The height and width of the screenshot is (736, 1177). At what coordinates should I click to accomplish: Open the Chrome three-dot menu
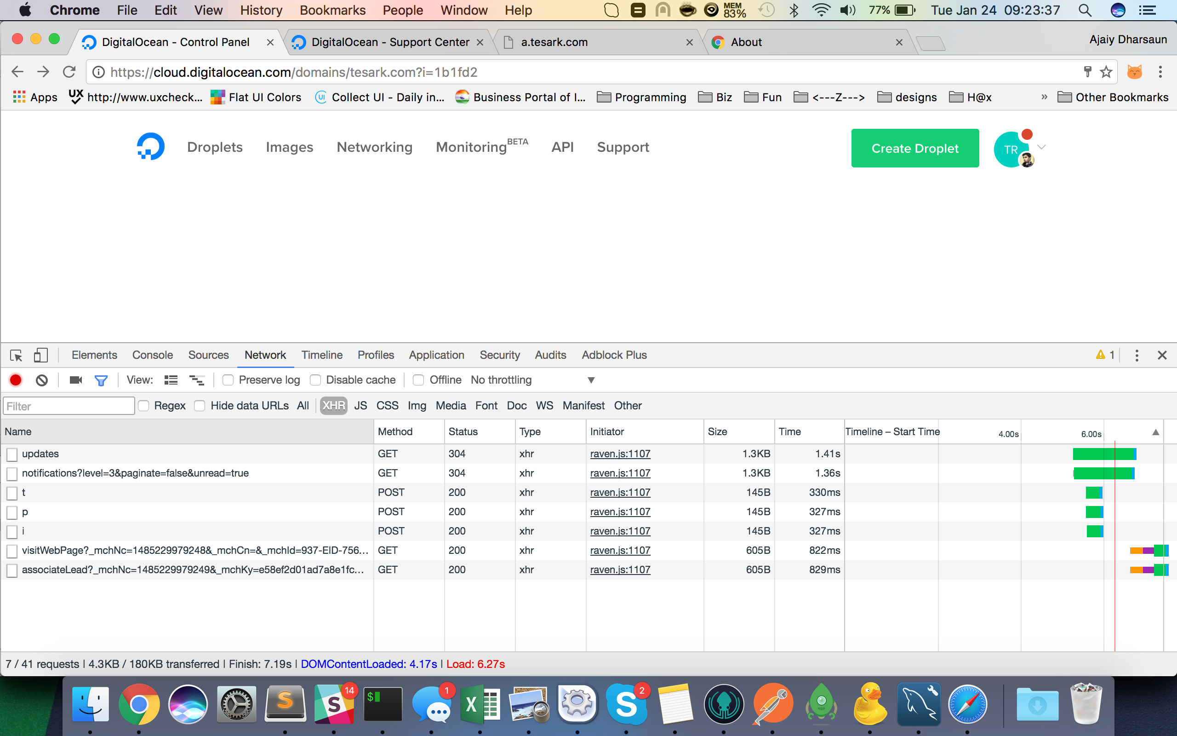(x=1160, y=72)
